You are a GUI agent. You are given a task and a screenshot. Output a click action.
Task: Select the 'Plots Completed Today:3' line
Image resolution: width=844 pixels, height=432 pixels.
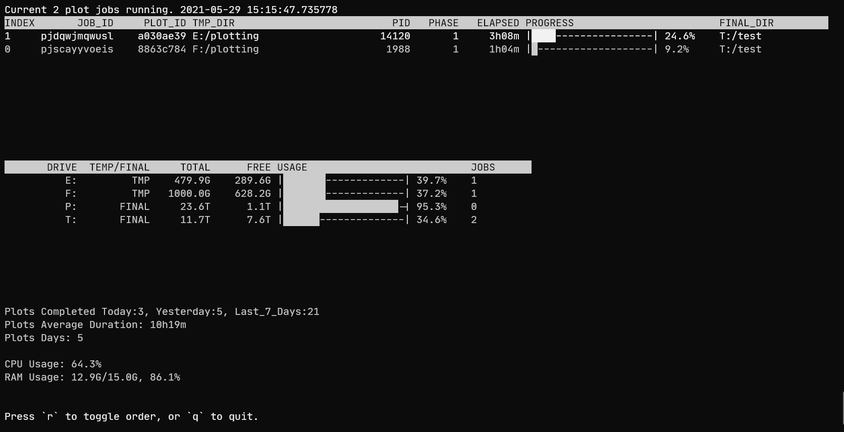(x=162, y=311)
